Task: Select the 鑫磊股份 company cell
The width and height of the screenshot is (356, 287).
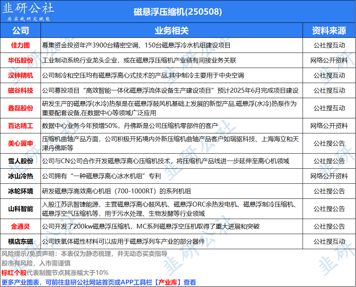Action: 21,108
